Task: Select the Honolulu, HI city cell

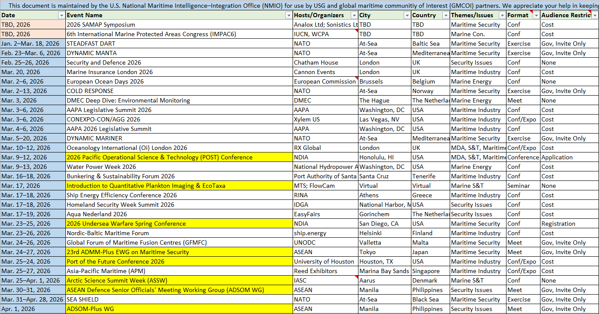Action: pyautogui.click(x=384, y=157)
